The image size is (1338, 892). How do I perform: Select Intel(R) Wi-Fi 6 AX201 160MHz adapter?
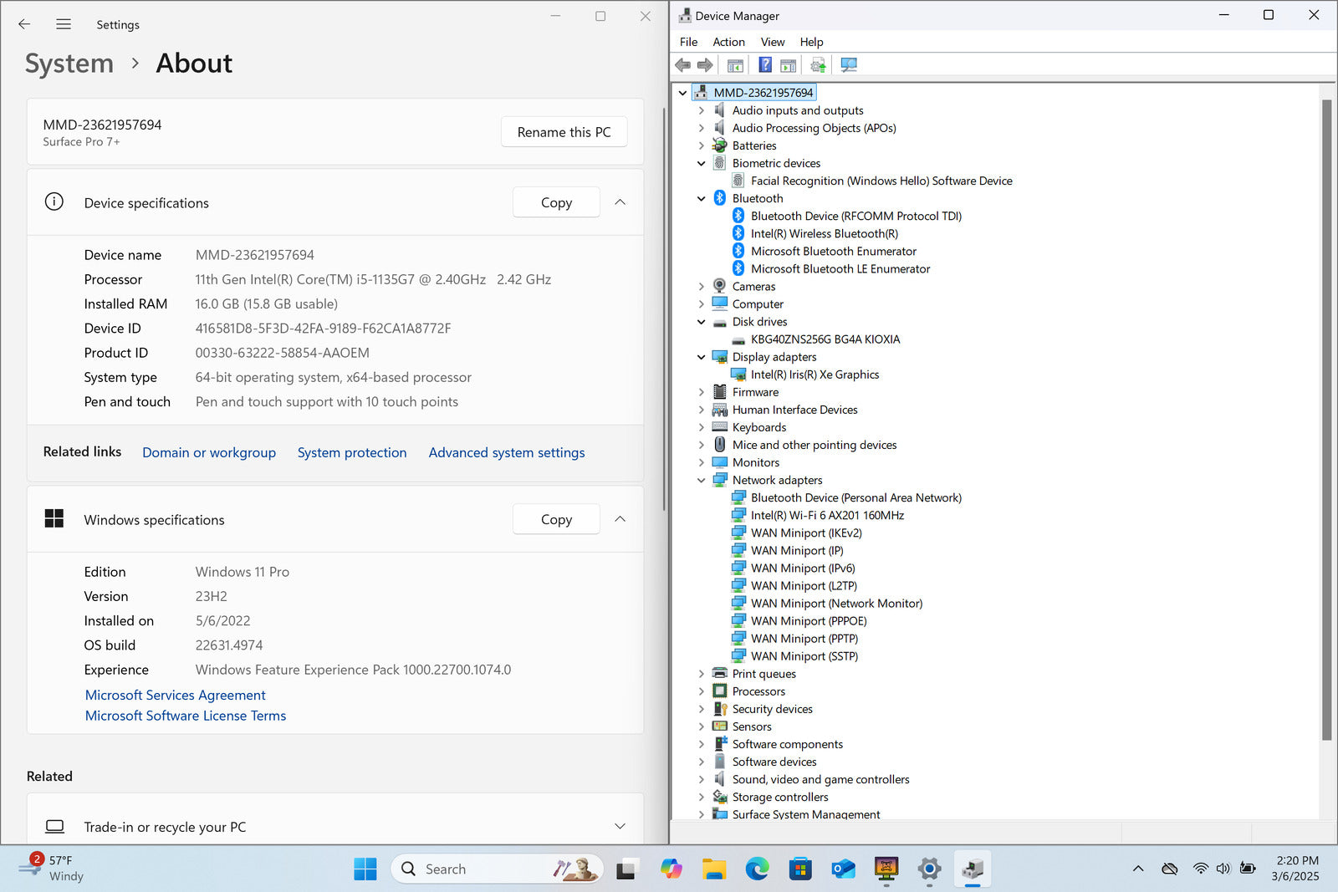coord(827,516)
